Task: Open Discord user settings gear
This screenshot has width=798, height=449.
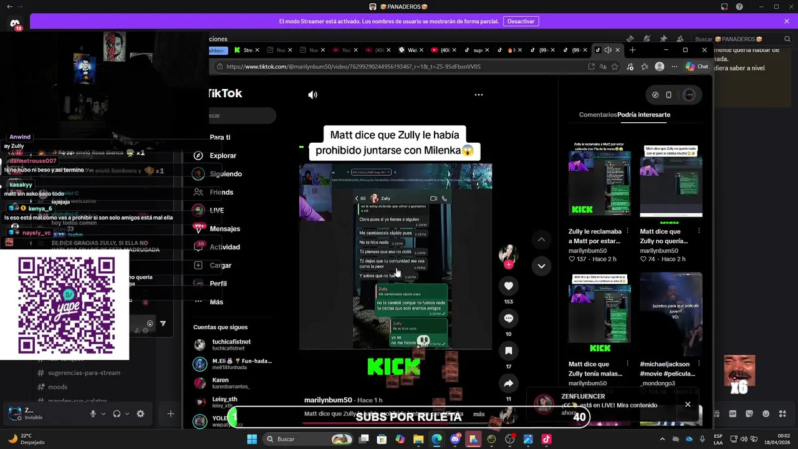Action: pyautogui.click(x=140, y=413)
